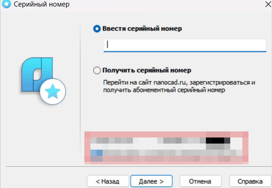Click the bold label Получить серийный номер
The image size is (272, 188).
click(x=147, y=71)
